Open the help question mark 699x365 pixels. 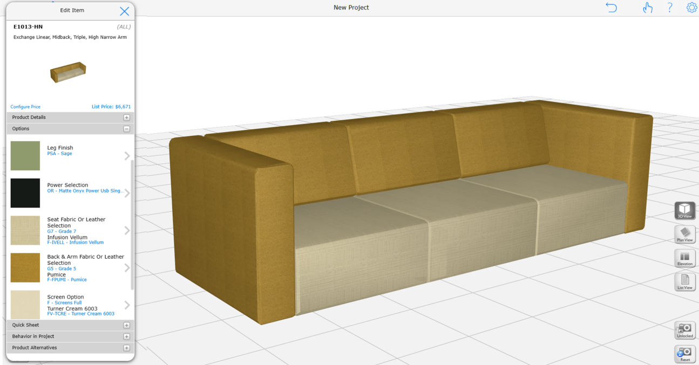click(x=670, y=8)
